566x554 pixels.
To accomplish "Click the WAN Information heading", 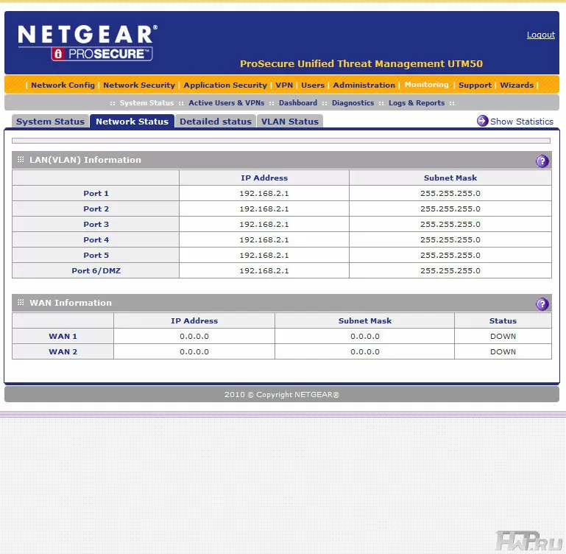I will pyautogui.click(x=71, y=303).
